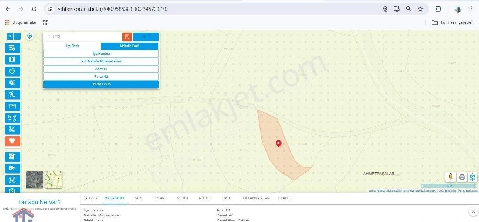Open the Tüm Yer İşaretleri folder

[452, 22]
